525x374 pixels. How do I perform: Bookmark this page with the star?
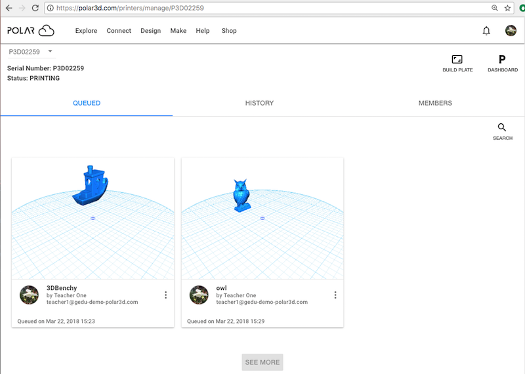[x=507, y=8]
